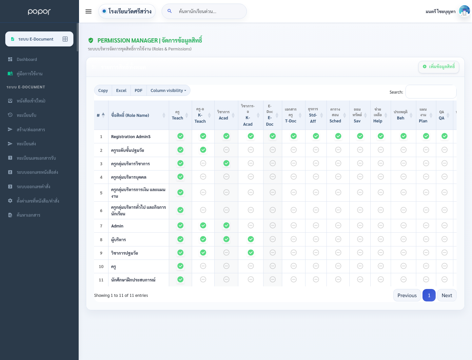Toggle K-Teach permission for Admin role

pos(203,225)
